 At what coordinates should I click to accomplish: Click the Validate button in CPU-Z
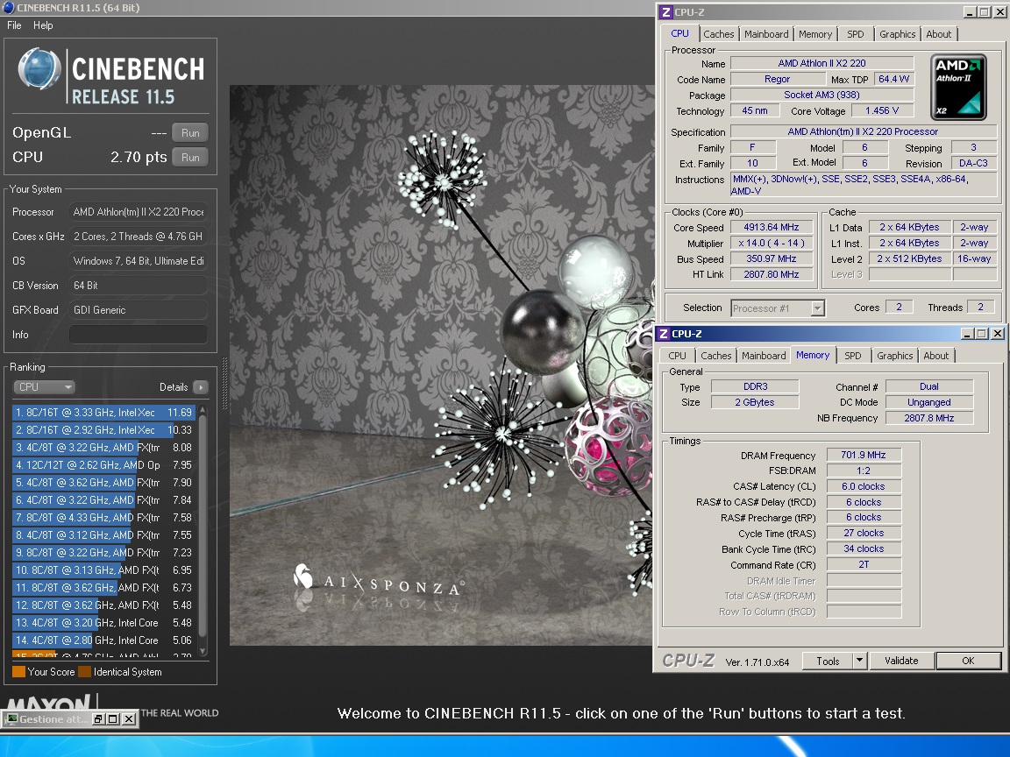coord(901,661)
